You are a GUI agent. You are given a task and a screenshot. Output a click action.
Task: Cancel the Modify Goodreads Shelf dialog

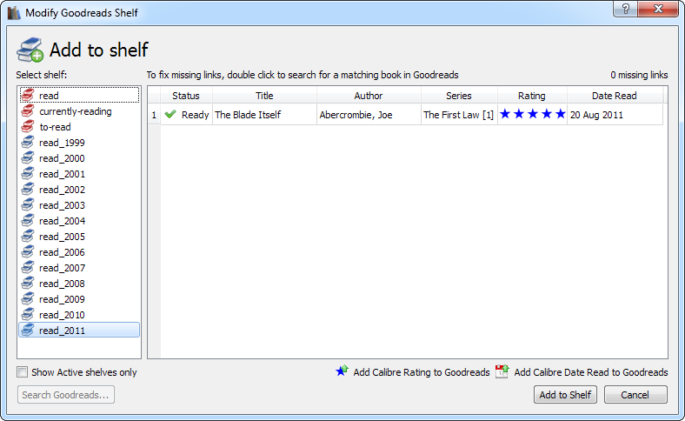pyautogui.click(x=635, y=395)
